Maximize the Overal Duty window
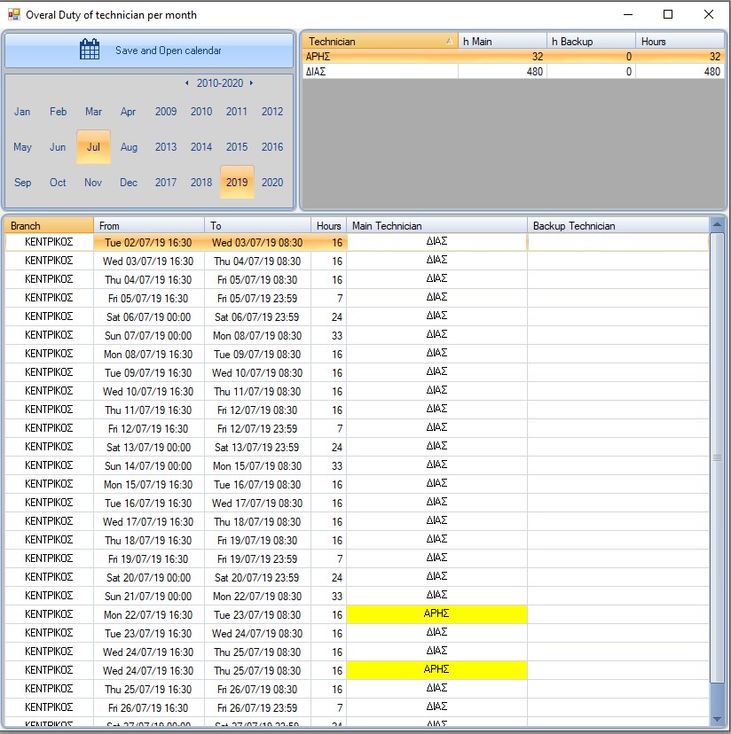Screen dimensions: 731x734 coord(668,15)
